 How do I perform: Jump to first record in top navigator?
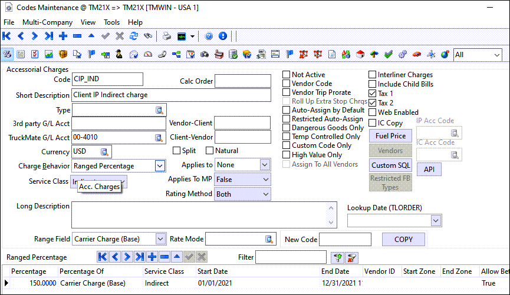point(7,36)
